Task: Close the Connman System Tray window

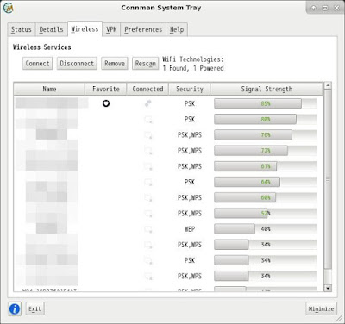Action: point(336,8)
